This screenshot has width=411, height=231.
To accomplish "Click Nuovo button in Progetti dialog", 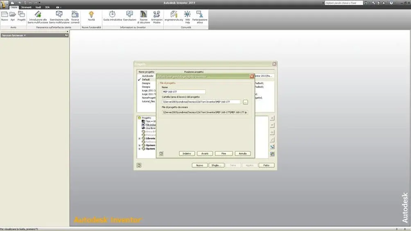I will coord(200,165).
